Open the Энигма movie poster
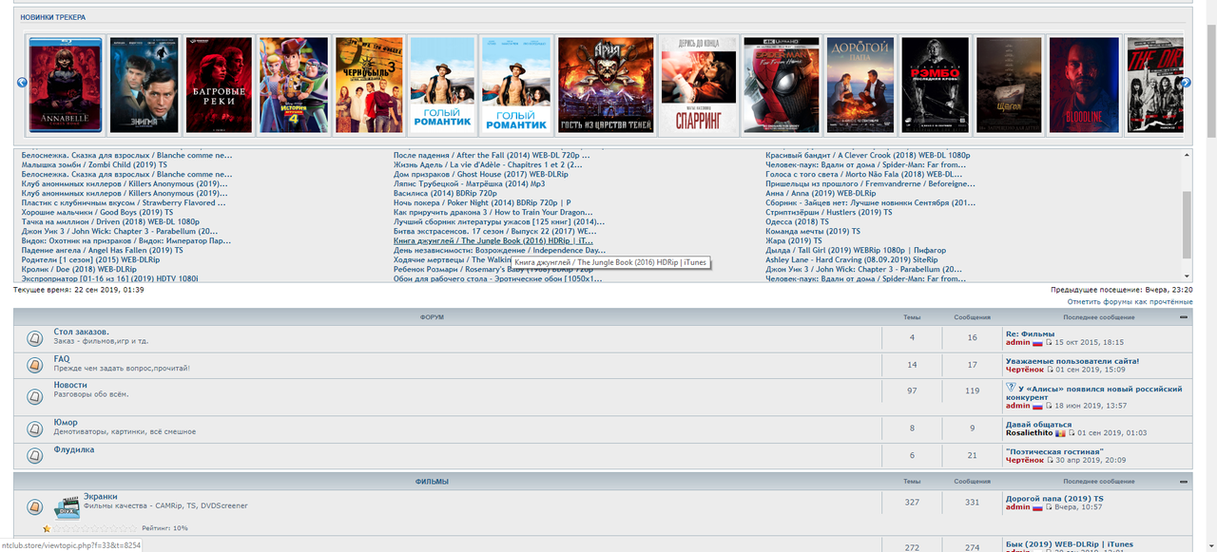Image resolution: width=1217 pixels, height=552 pixels. (144, 85)
